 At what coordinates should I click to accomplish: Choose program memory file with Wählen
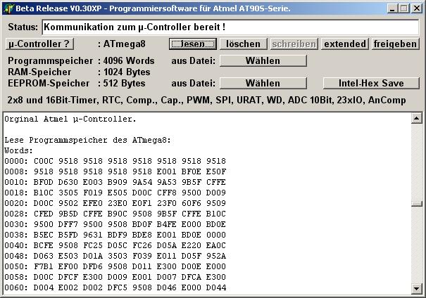coord(263,60)
